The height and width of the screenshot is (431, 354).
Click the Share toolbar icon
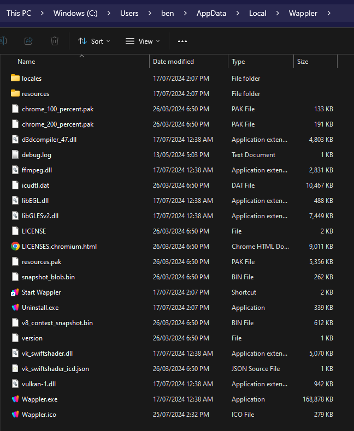tap(28, 41)
